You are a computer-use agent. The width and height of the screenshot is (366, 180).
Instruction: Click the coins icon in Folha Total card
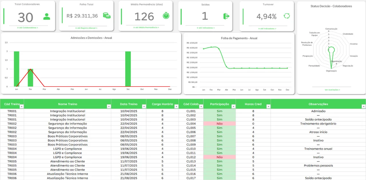[107, 16]
